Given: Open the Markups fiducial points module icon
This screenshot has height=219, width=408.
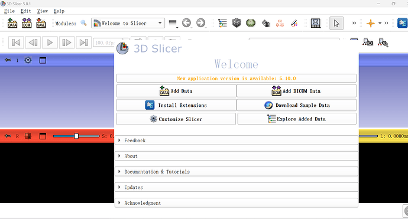Looking at the screenshot, I should [x=280, y=23].
